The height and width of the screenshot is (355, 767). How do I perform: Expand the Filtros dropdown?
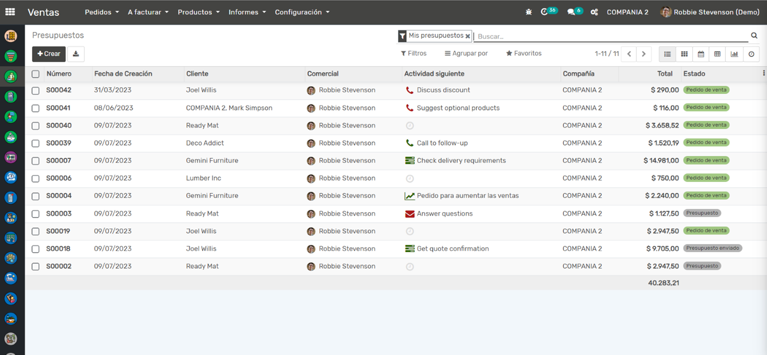(413, 53)
